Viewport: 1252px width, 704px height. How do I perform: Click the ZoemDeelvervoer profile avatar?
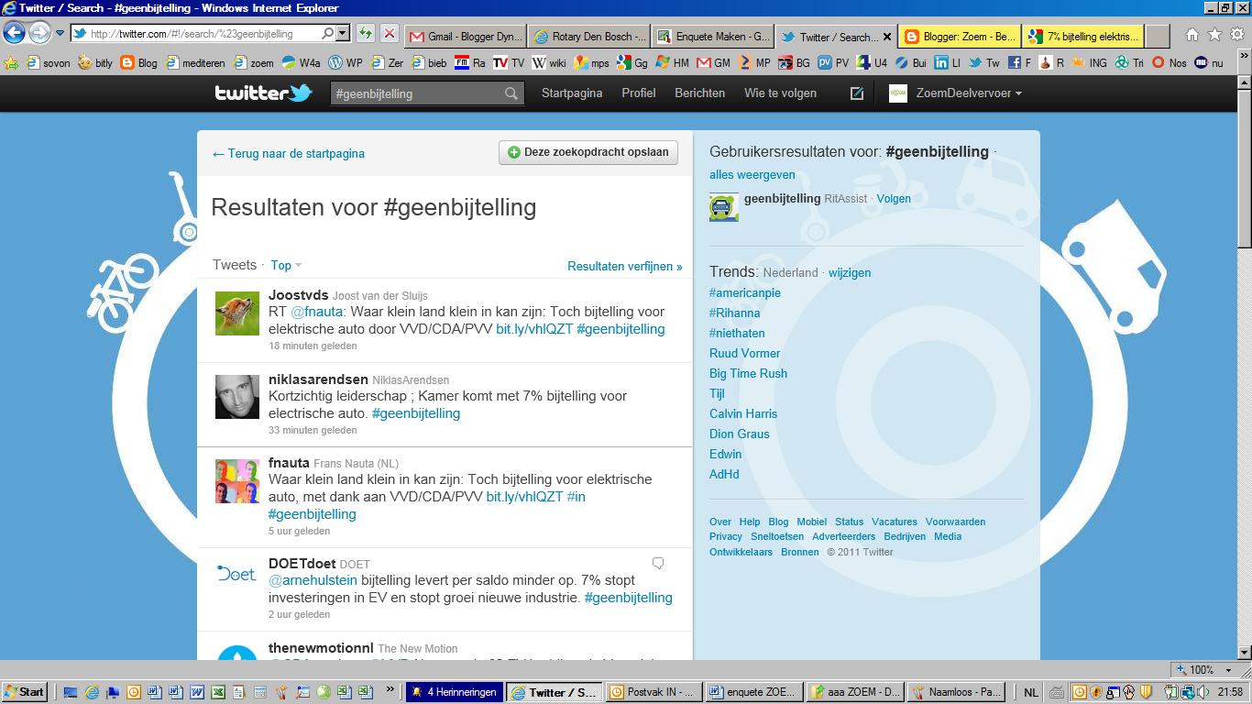pyautogui.click(x=898, y=93)
